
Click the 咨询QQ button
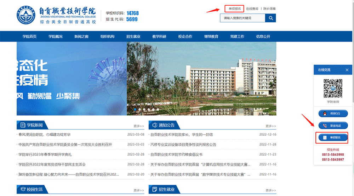point(333,114)
